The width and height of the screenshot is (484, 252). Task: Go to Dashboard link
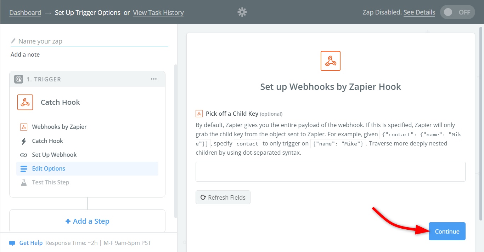click(x=25, y=12)
